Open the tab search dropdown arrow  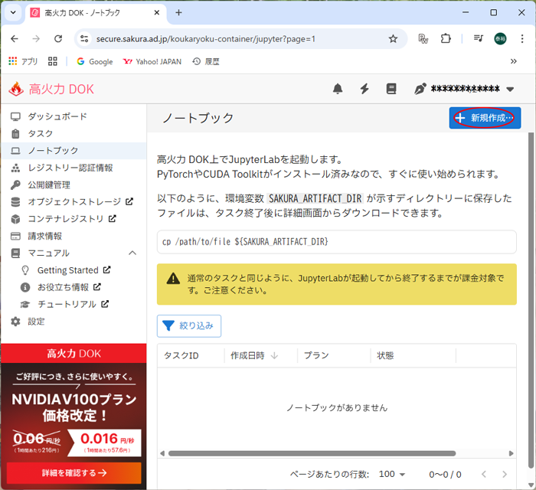13,13
